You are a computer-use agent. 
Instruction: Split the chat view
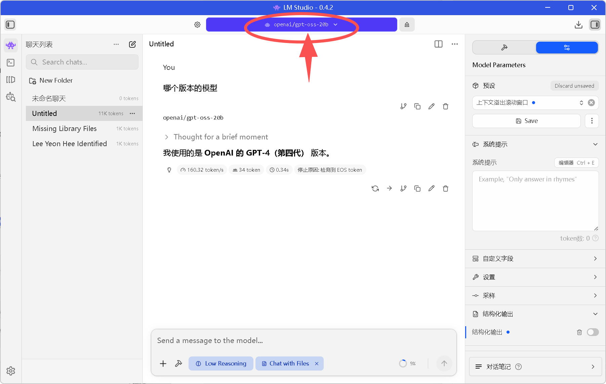coord(438,44)
